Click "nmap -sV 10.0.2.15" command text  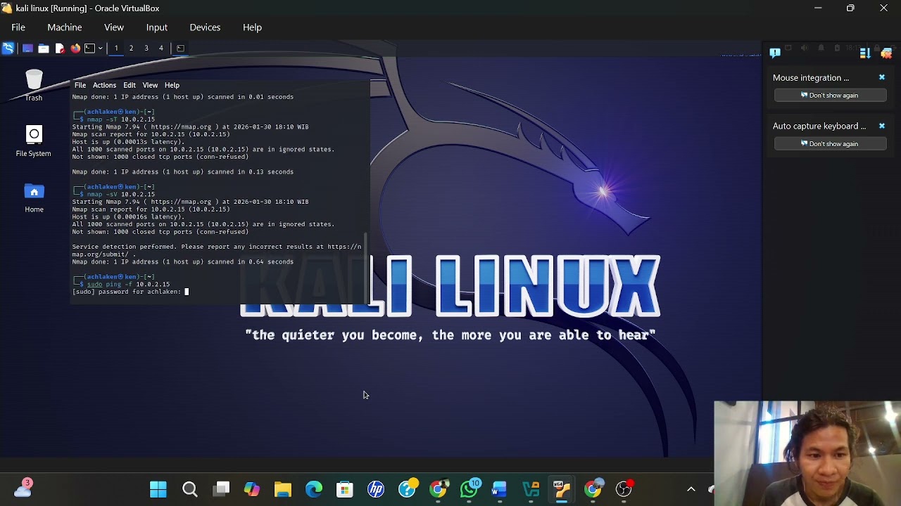coord(120,194)
